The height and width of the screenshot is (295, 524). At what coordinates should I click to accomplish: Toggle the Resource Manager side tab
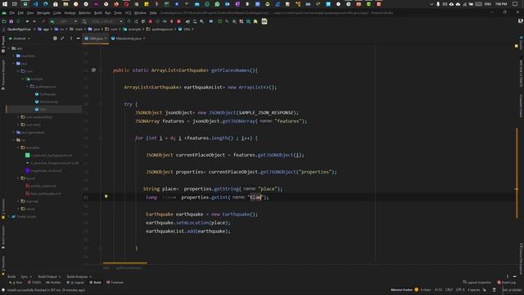[3, 75]
